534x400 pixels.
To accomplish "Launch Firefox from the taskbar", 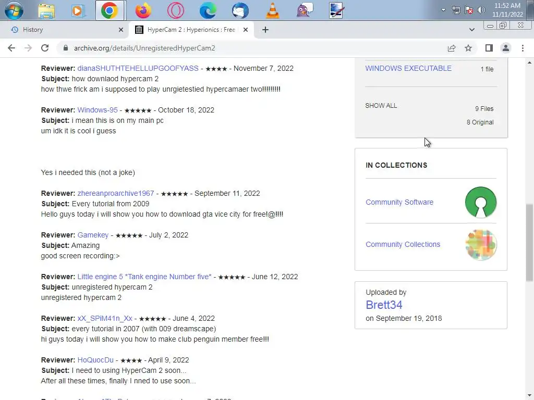I will [x=143, y=10].
